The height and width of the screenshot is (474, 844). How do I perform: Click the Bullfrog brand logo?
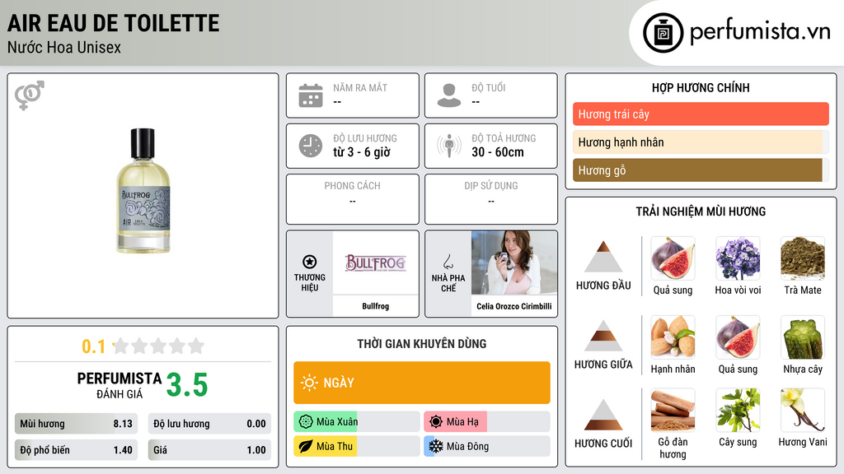click(x=375, y=263)
